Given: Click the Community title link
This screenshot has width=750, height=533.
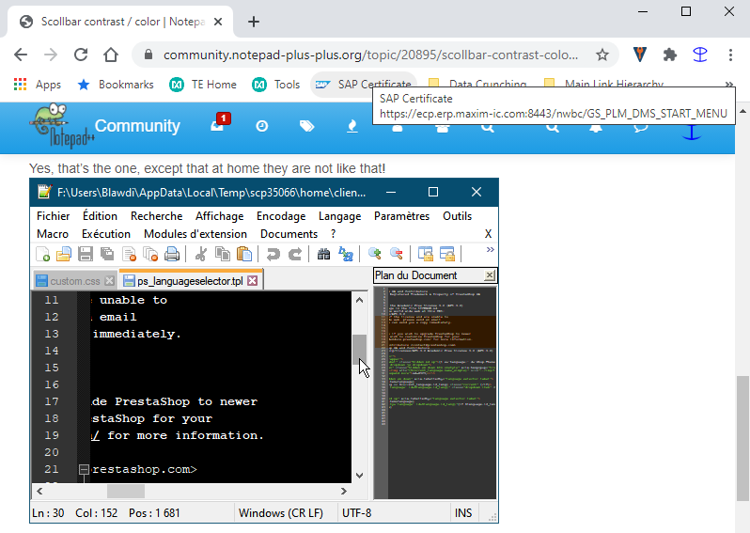Looking at the screenshot, I should [x=137, y=126].
